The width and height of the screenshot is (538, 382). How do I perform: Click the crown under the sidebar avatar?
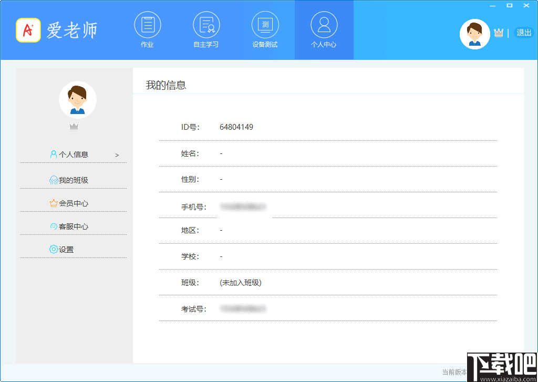pyautogui.click(x=74, y=125)
